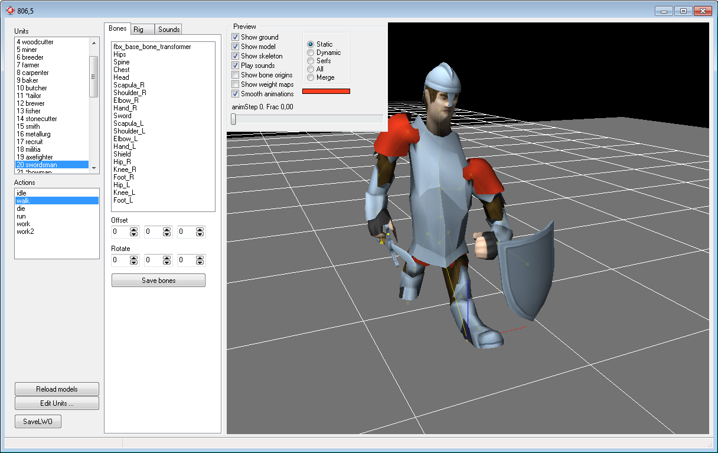The width and height of the screenshot is (718, 453).
Task: Choose the All radio option
Action: click(x=311, y=69)
